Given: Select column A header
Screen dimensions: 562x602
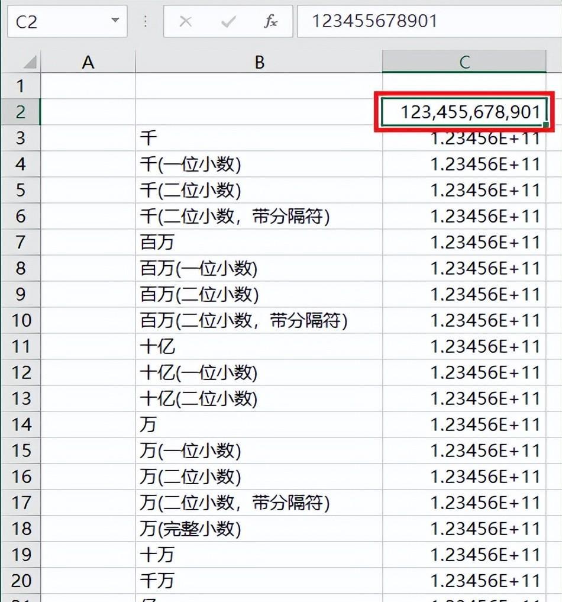Looking at the screenshot, I should [88, 62].
